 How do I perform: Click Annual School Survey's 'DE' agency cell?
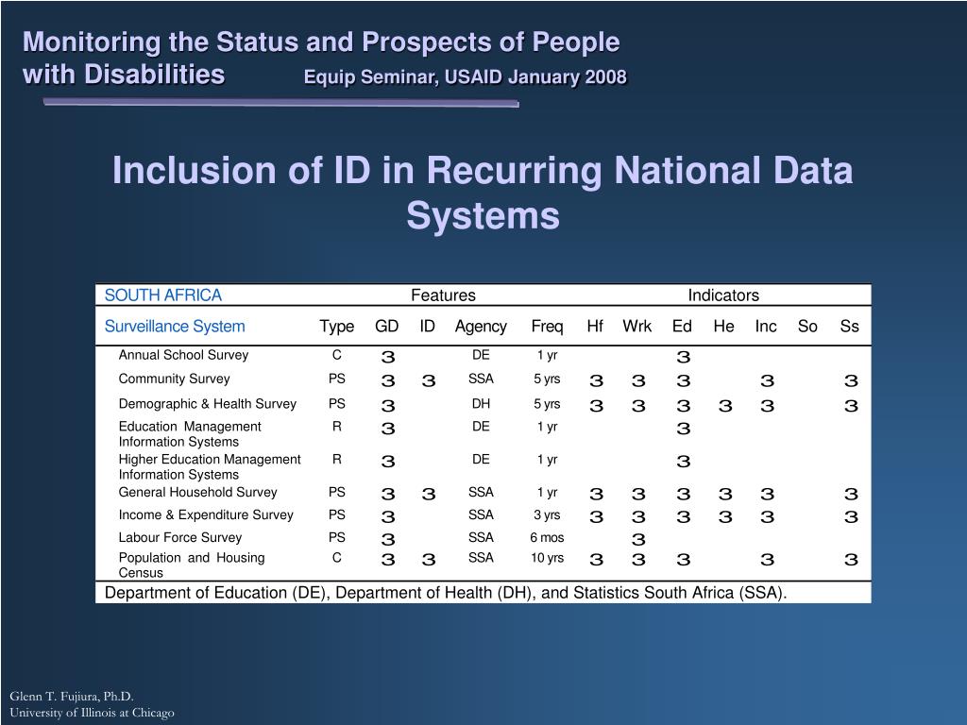tap(481, 355)
